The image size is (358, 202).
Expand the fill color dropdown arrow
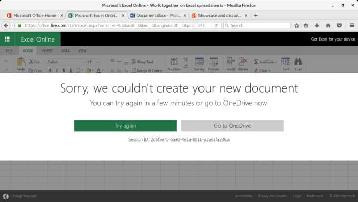coord(93,70)
